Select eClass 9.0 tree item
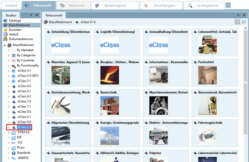The height and width of the screenshot is (162, 249). (x=24, y=122)
